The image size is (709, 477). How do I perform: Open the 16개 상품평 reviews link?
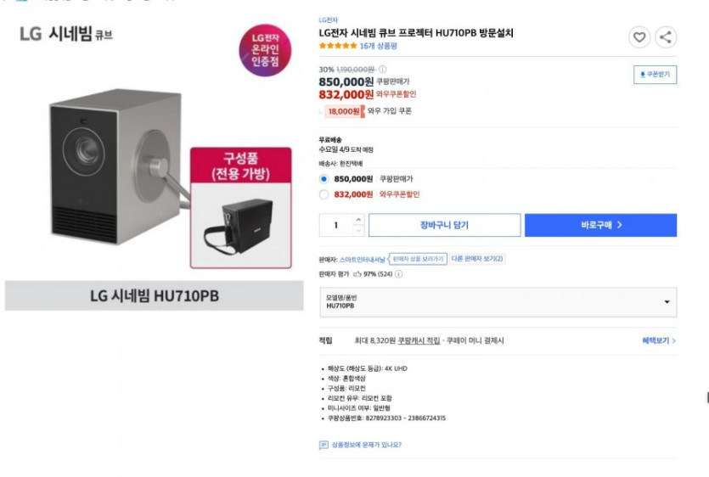(379, 46)
